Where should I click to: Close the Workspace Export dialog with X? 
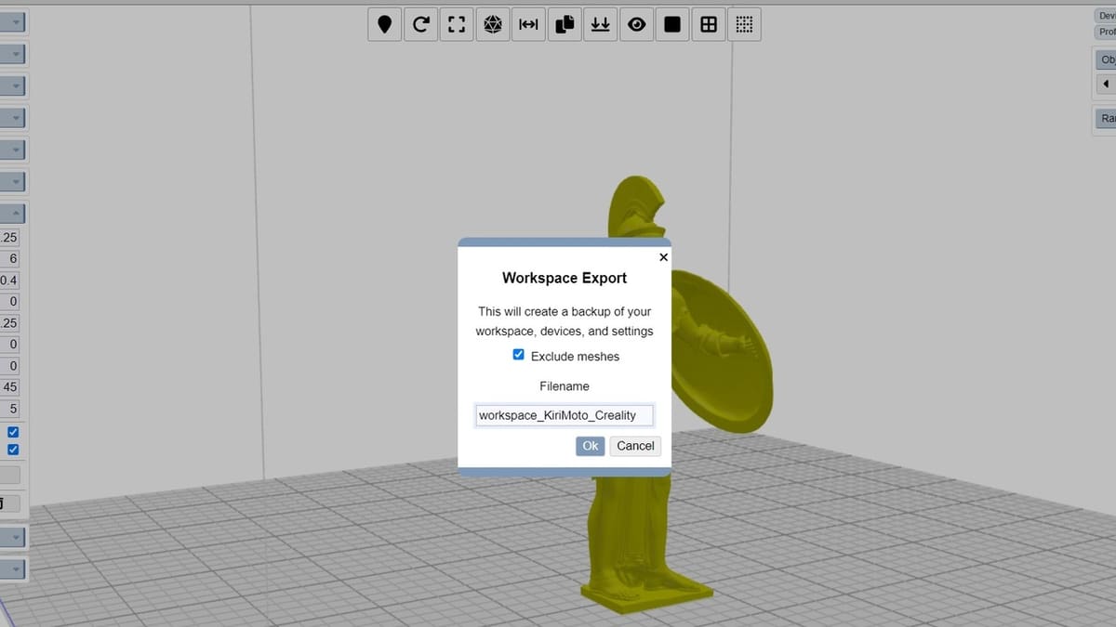663,257
